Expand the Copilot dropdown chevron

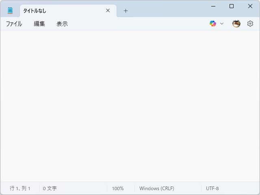pos(222,24)
